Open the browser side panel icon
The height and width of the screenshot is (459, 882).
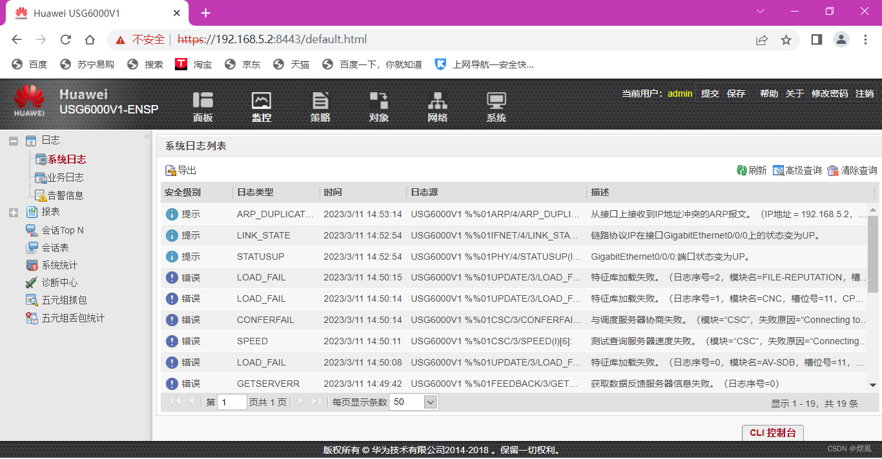tap(816, 40)
